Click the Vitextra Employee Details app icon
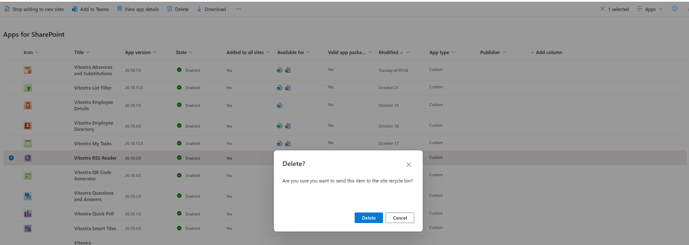 point(28,105)
